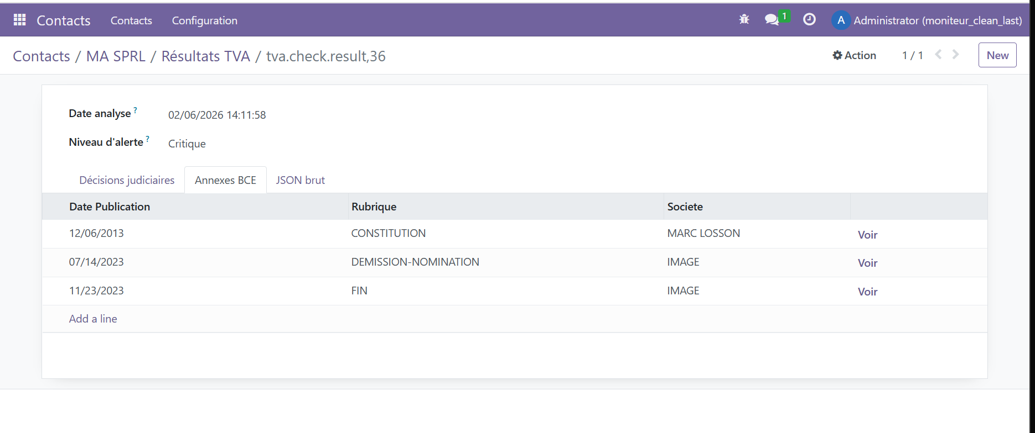
Task: Click the Date analyse value field
Action: pos(217,115)
